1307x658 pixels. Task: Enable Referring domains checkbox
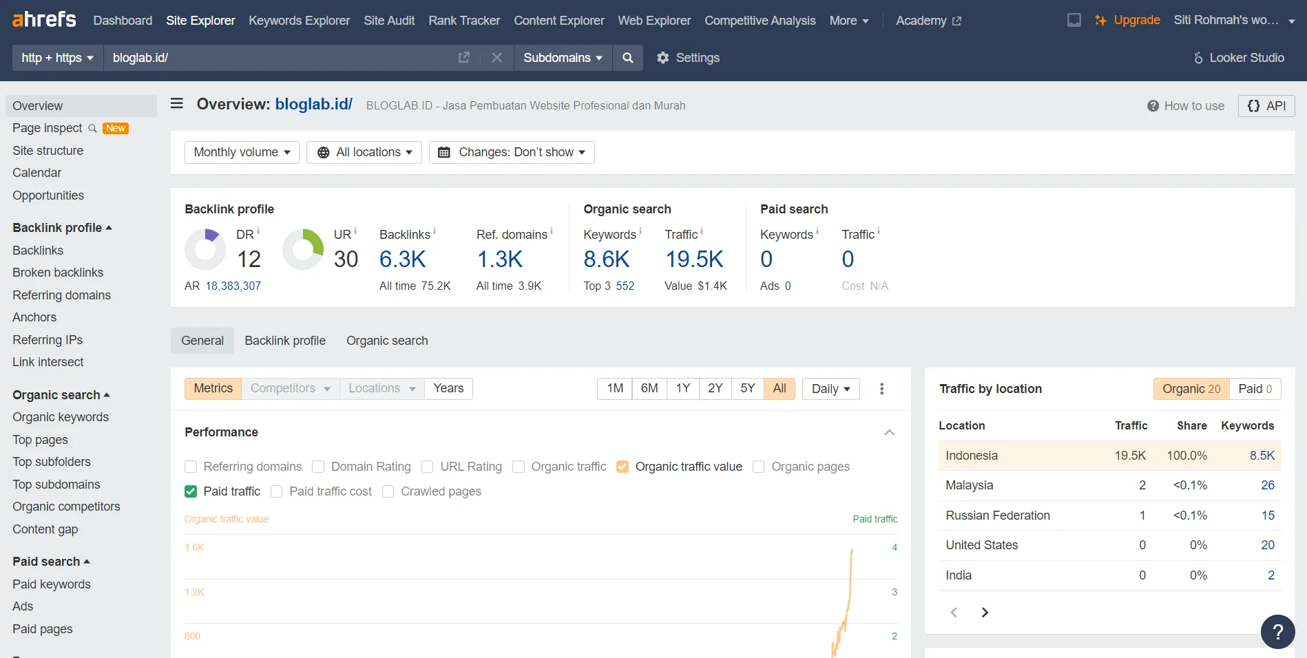[x=191, y=467]
